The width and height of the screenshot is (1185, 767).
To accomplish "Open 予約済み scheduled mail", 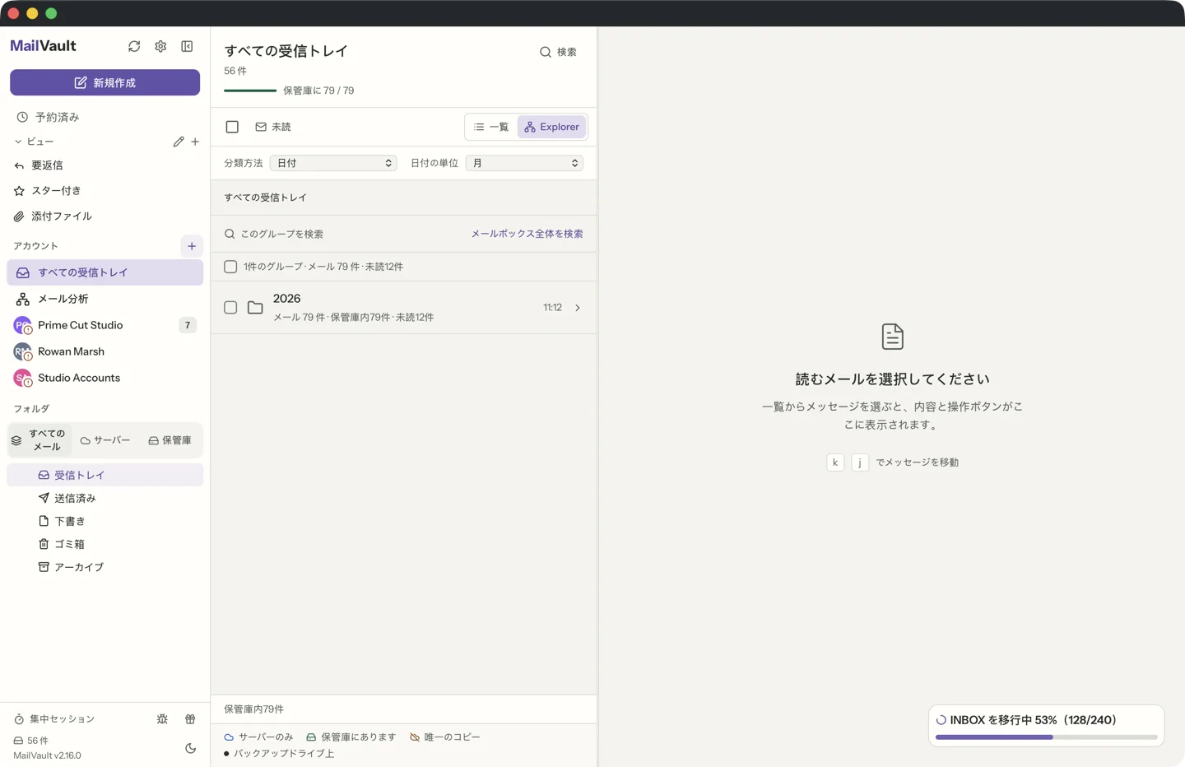I will tap(105, 118).
